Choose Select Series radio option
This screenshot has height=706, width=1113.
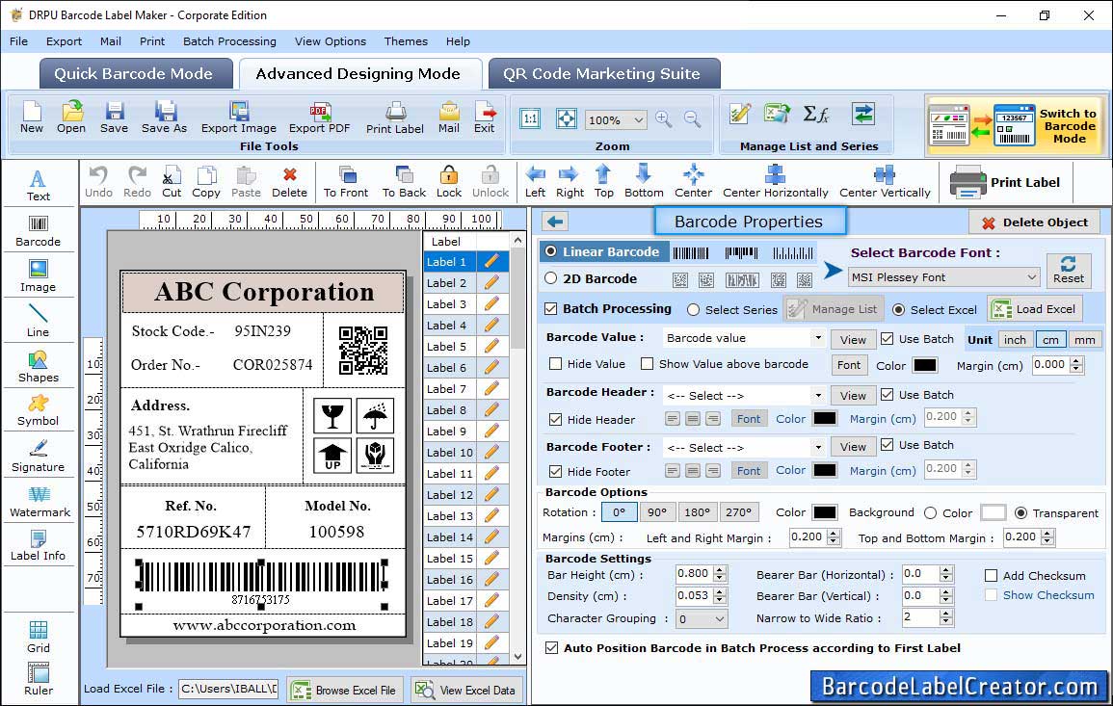[694, 309]
